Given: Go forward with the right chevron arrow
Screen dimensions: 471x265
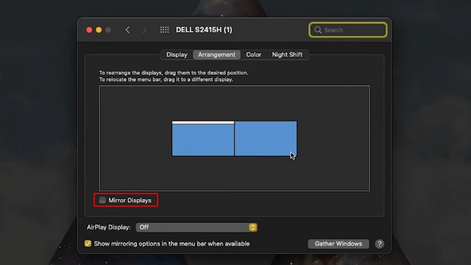Looking at the screenshot, I should point(145,30).
